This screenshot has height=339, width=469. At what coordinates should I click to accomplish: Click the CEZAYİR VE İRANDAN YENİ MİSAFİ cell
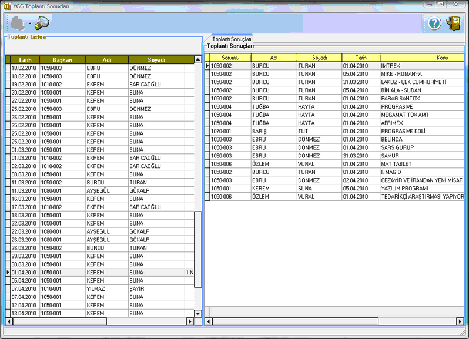422,180
